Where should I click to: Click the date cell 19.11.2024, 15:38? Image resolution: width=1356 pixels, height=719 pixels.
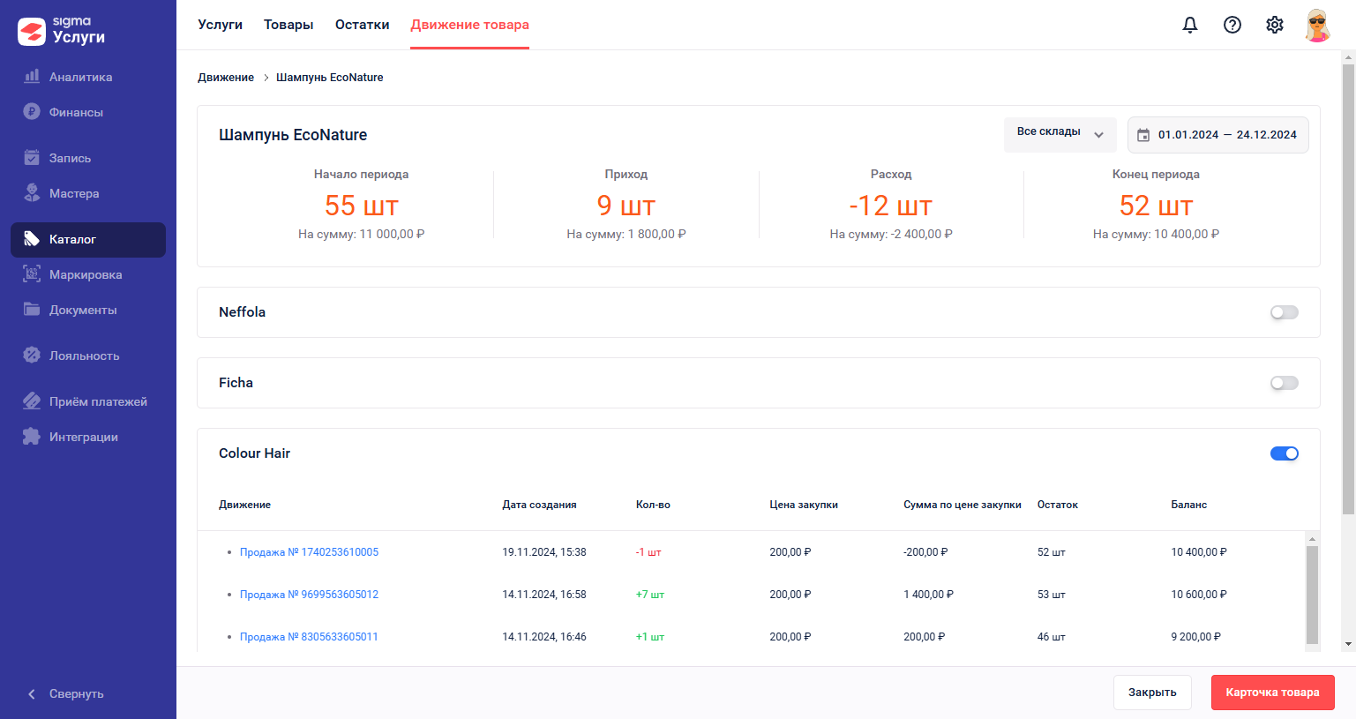pos(544,552)
